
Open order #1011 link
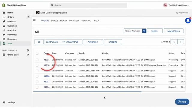click(x=46, y=60)
